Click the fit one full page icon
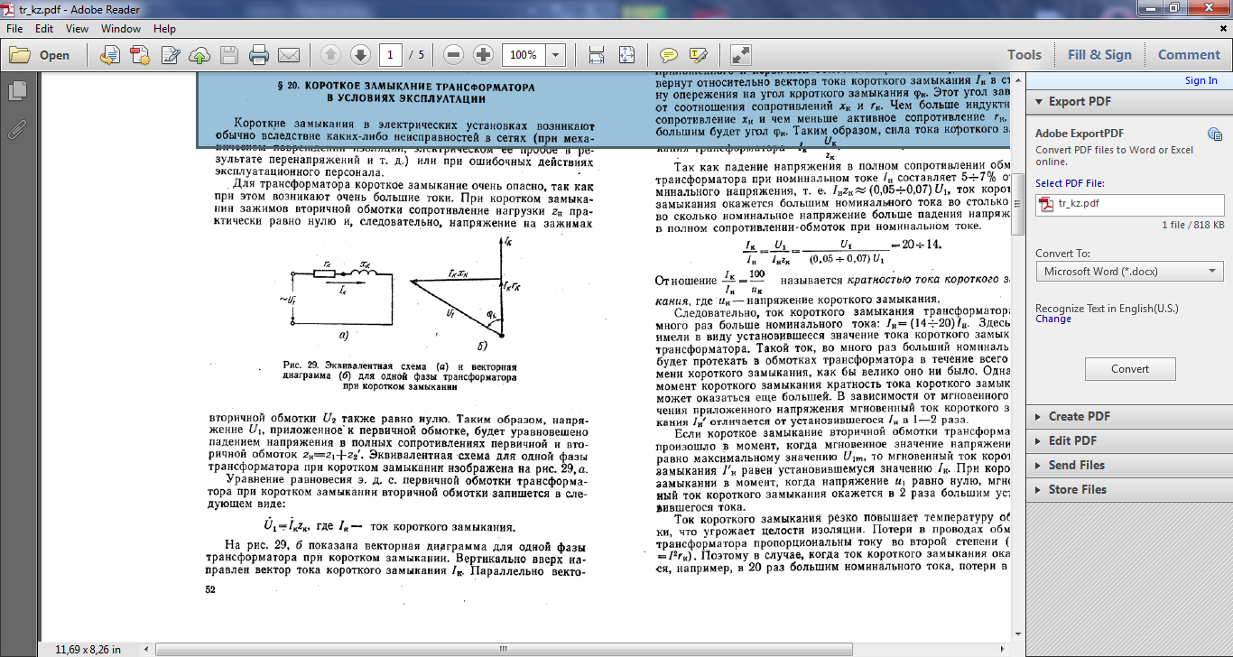The image size is (1233, 657). (x=626, y=55)
